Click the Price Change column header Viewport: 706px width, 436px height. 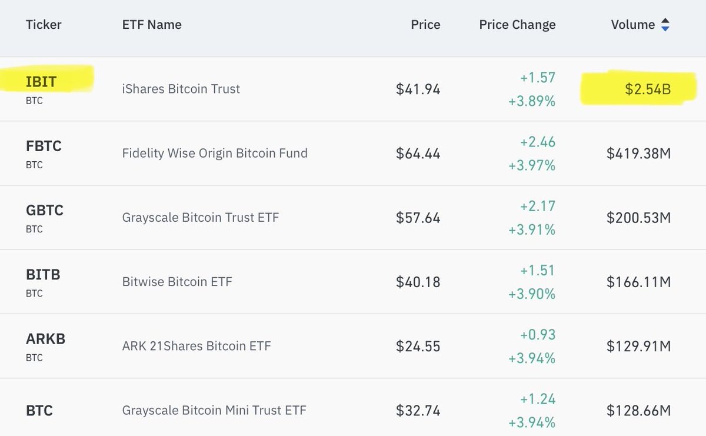coord(517,25)
